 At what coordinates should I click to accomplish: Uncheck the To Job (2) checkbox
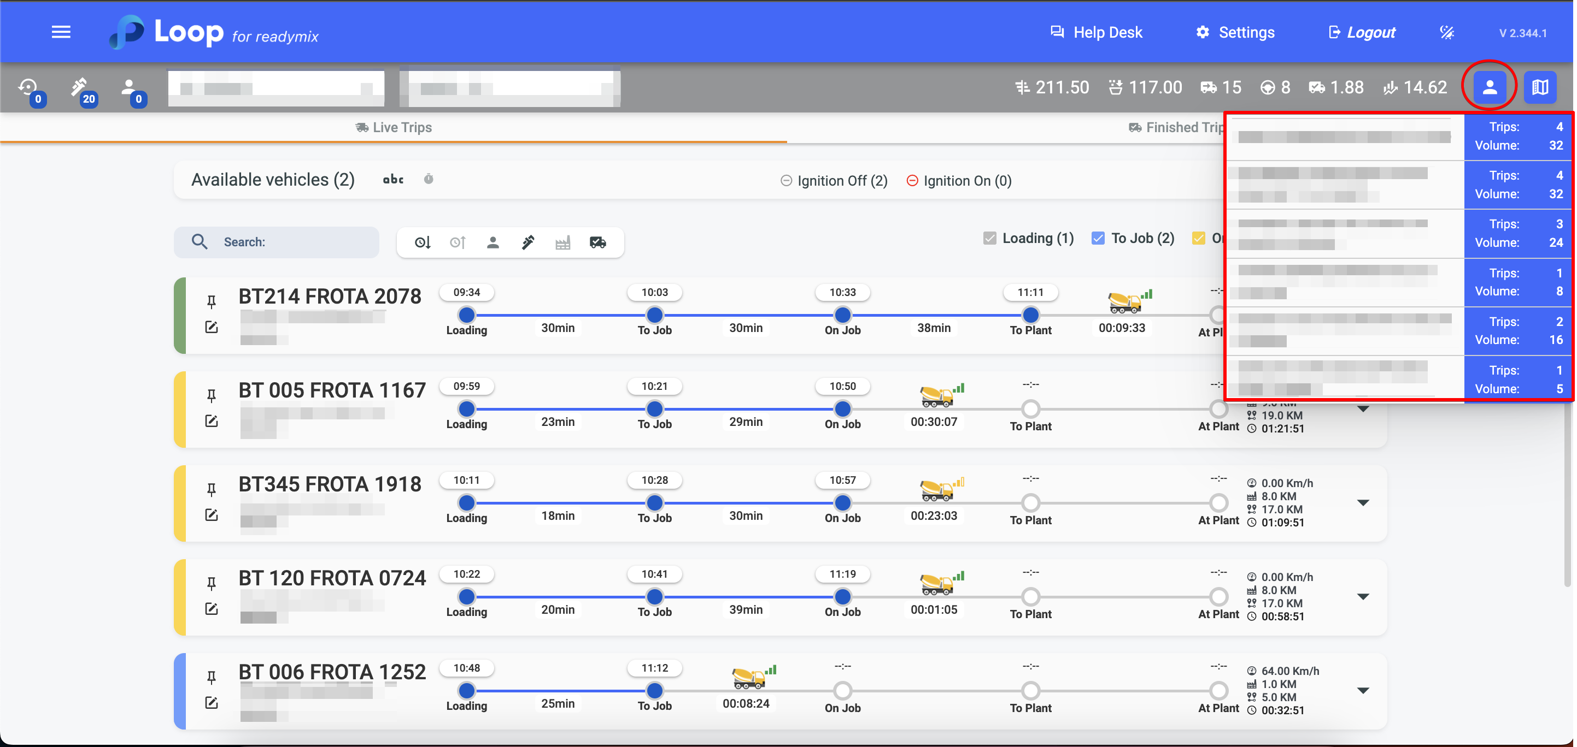coord(1098,238)
